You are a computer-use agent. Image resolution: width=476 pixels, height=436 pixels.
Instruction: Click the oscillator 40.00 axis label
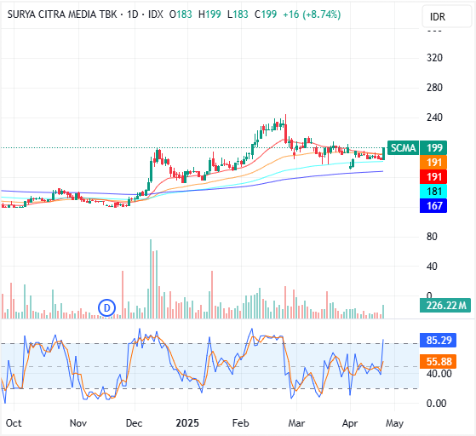click(x=439, y=374)
